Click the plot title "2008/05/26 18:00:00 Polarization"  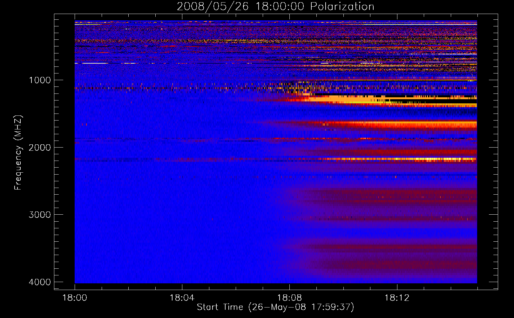275,6
